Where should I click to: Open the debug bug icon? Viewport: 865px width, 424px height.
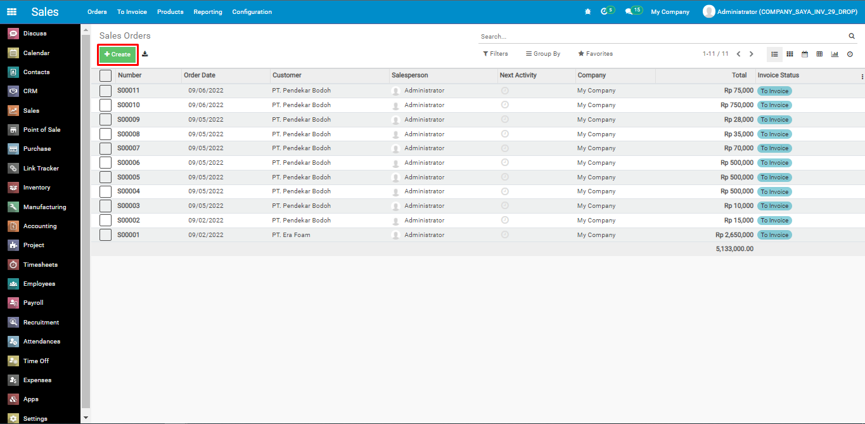click(587, 12)
